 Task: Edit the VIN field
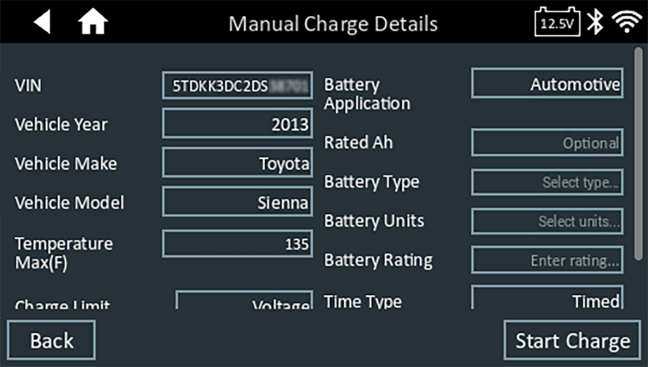(x=237, y=86)
